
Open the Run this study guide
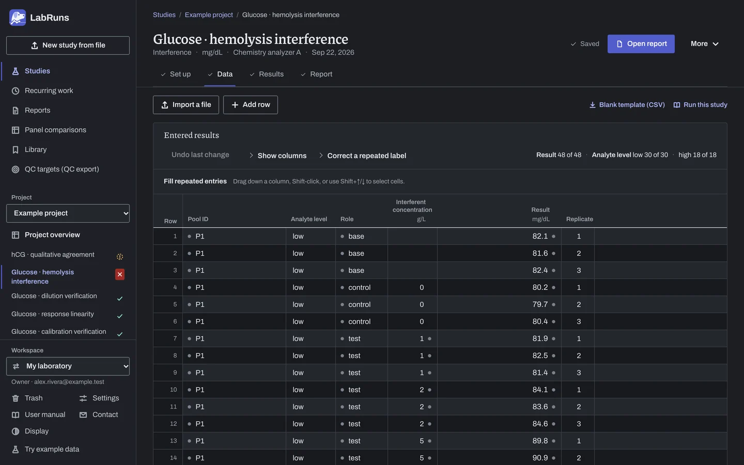click(x=701, y=105)
